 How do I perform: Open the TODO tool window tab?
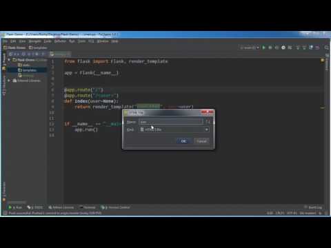tap(35, 207)
